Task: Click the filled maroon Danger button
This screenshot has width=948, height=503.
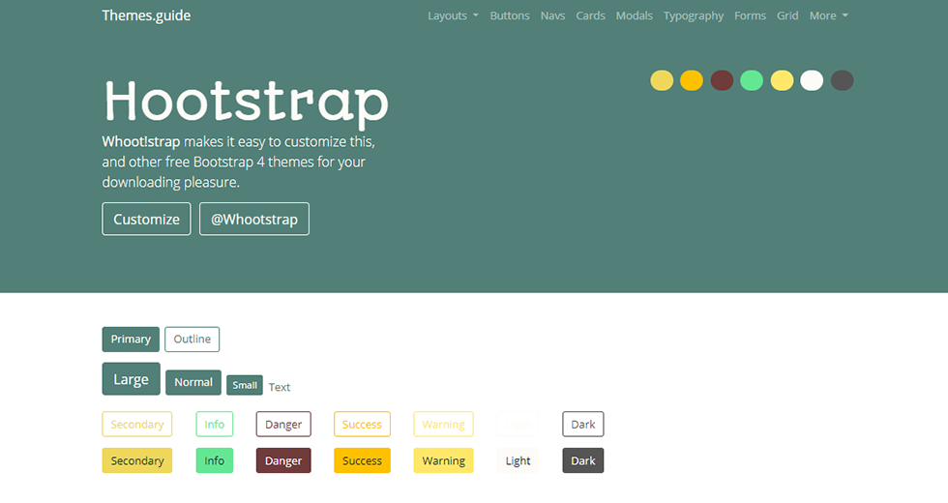Action: point(283,460)
